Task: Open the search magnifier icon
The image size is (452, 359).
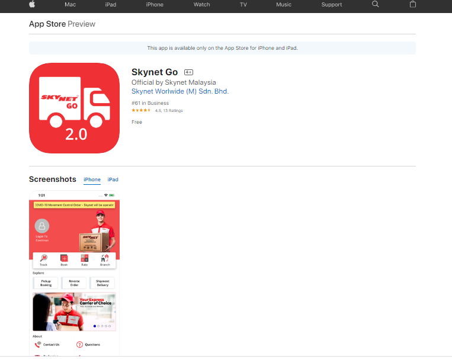Action: tap(375, 5)
